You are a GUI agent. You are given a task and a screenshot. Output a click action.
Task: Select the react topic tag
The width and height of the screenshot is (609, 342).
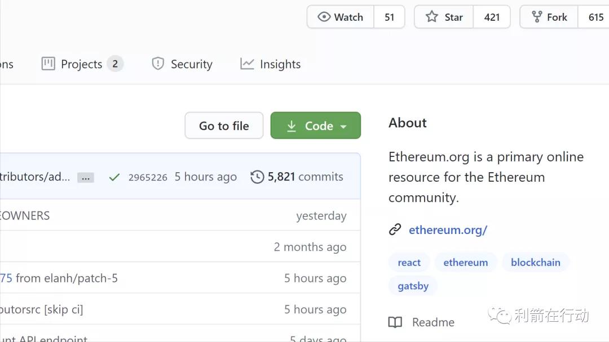pos(409,263)
